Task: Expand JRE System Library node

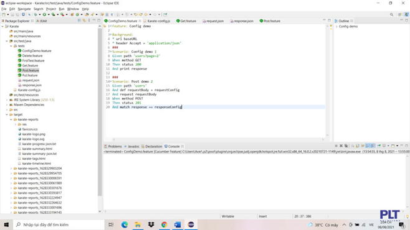Action: click(7, 100)
